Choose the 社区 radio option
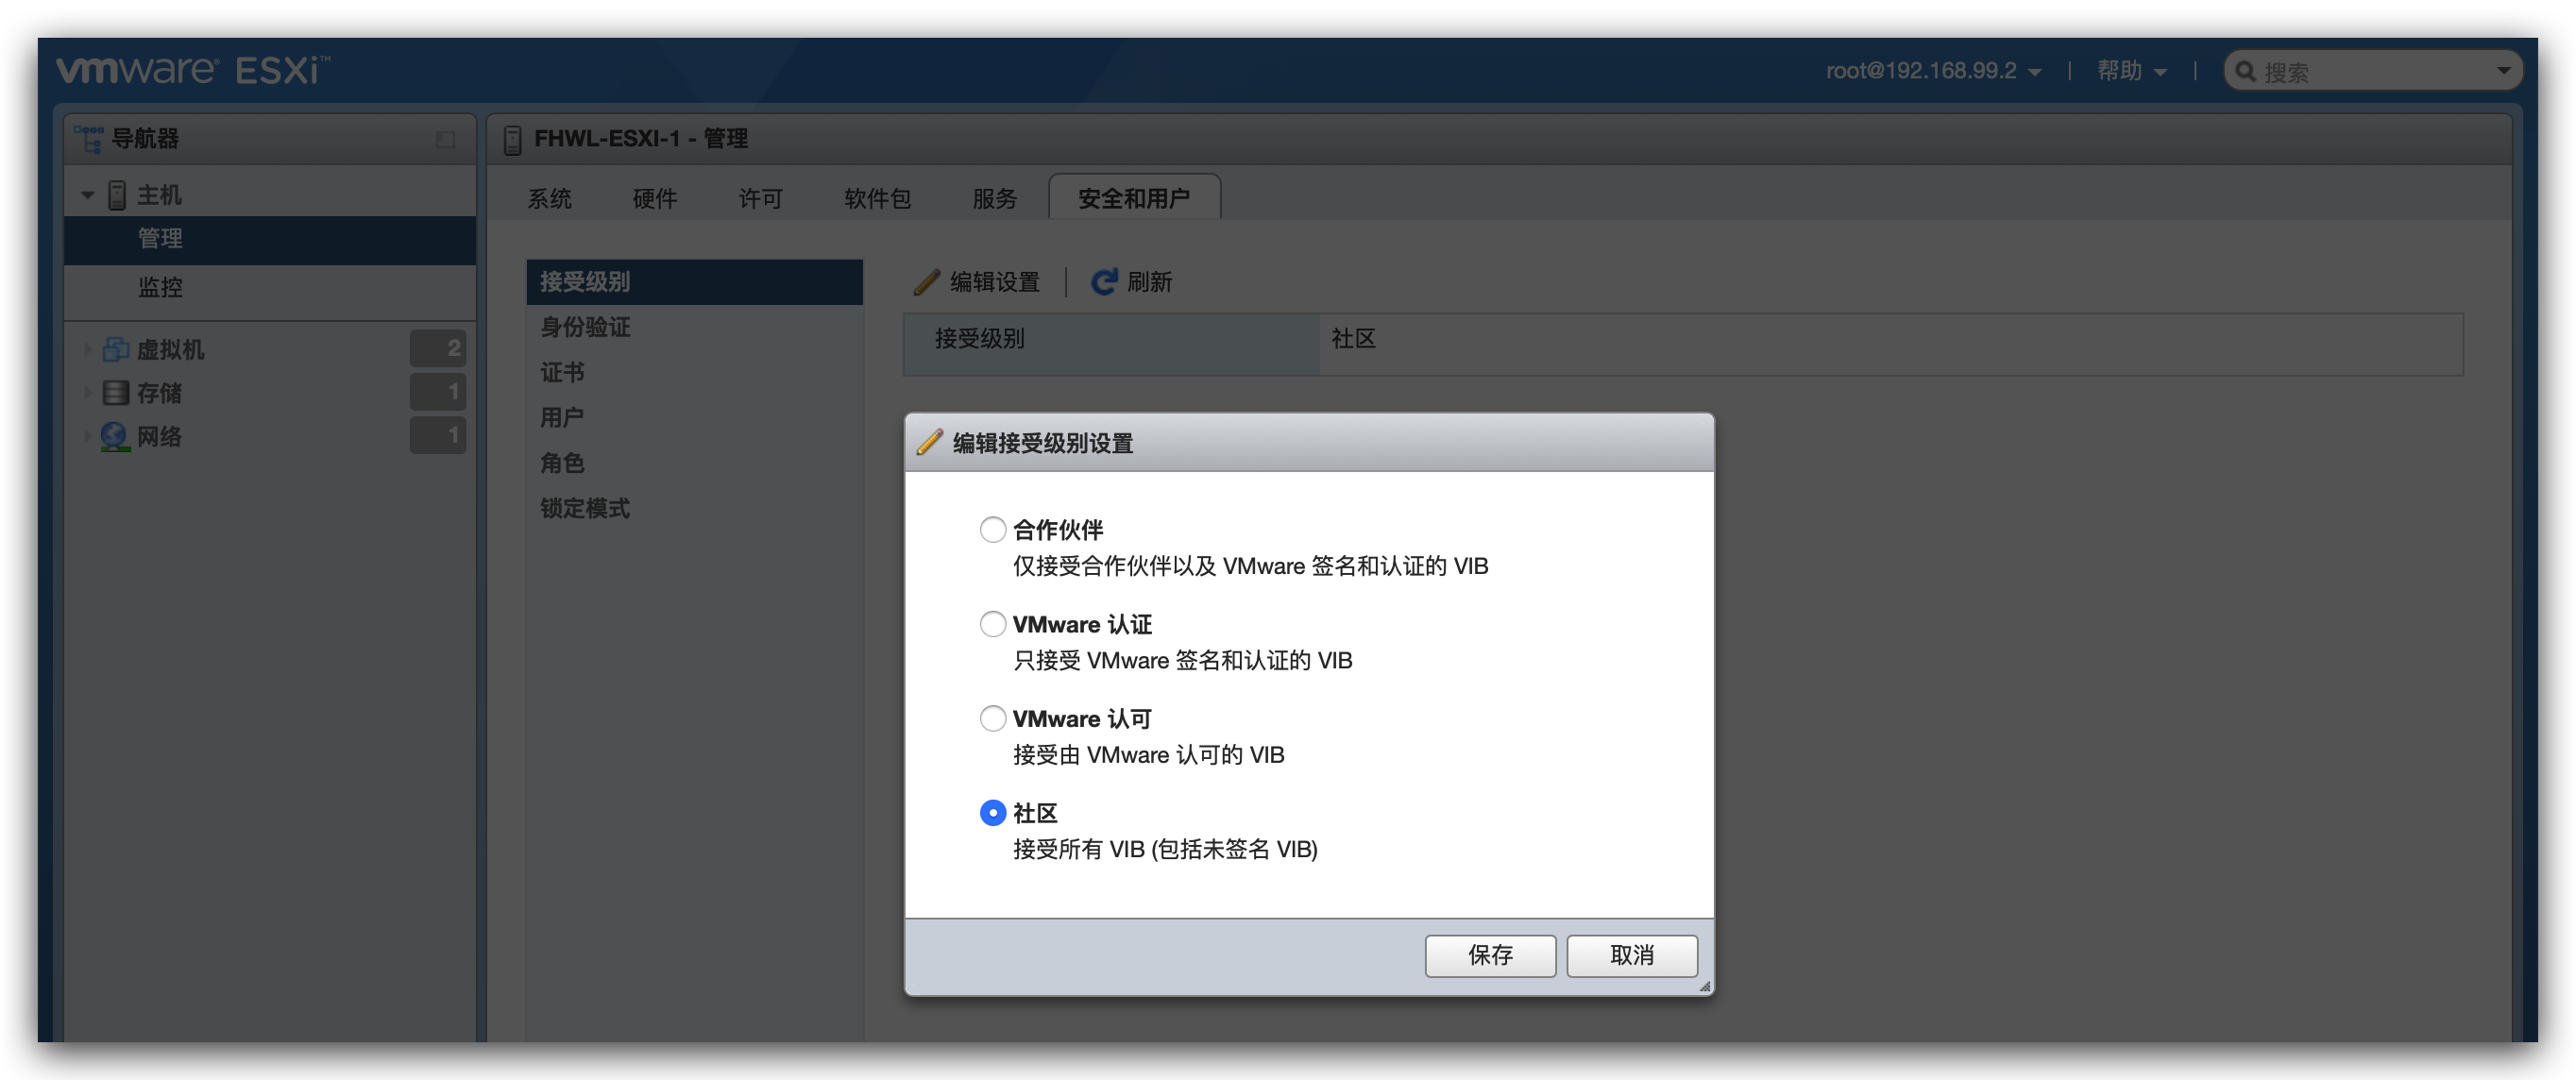The image size is (2576, 1080). click(x=992, y=813)
